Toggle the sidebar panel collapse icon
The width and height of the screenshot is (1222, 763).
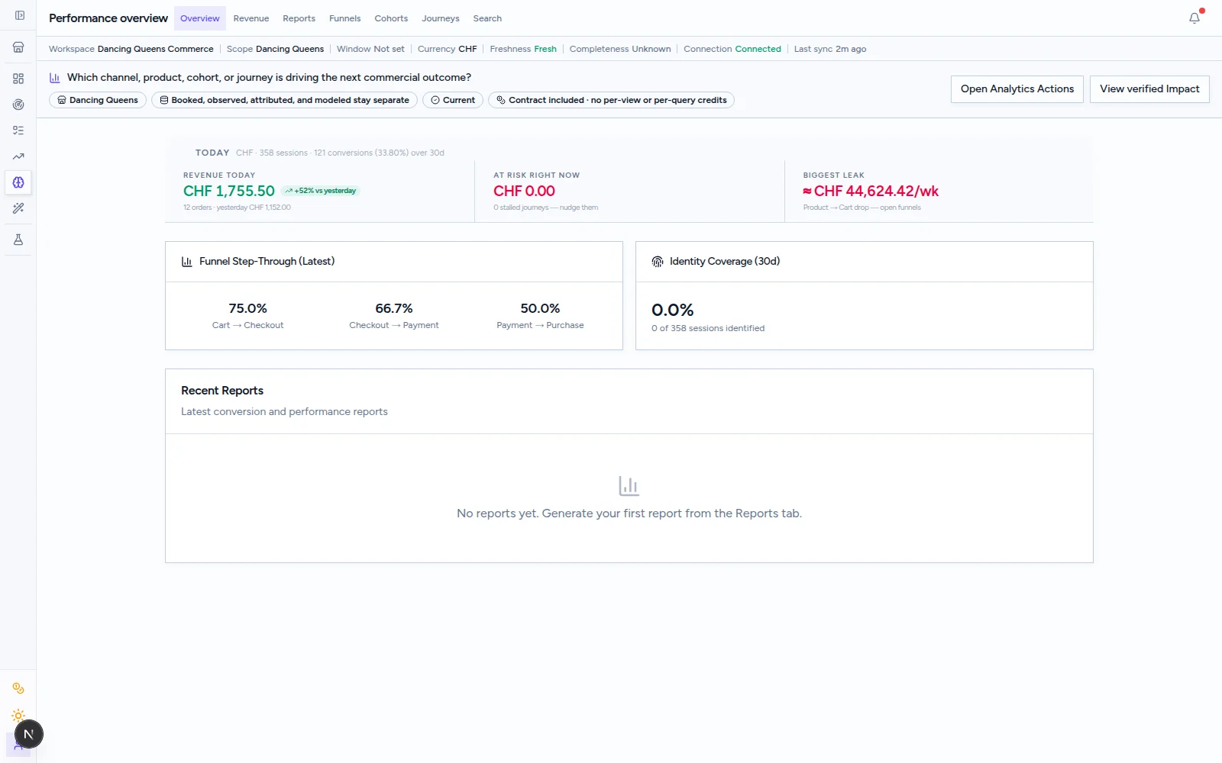[x=19, y=15]
